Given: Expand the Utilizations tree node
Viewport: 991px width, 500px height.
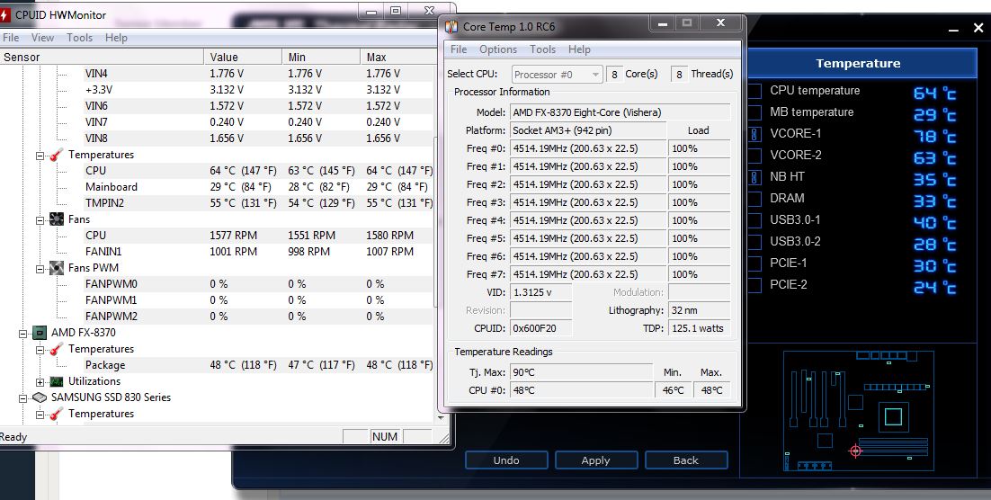Looking at the screenshot, I should 40,382.
